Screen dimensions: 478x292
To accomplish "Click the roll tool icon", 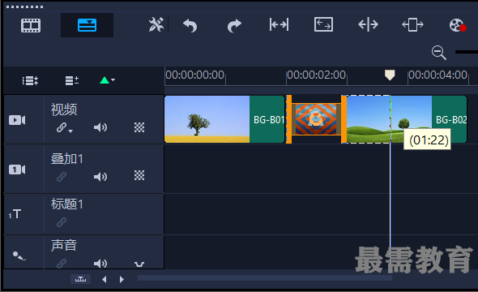I will click(368, 24).
